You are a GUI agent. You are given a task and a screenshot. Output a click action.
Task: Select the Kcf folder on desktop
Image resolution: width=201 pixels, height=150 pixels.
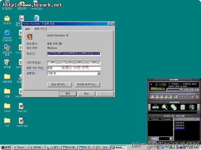7,122
